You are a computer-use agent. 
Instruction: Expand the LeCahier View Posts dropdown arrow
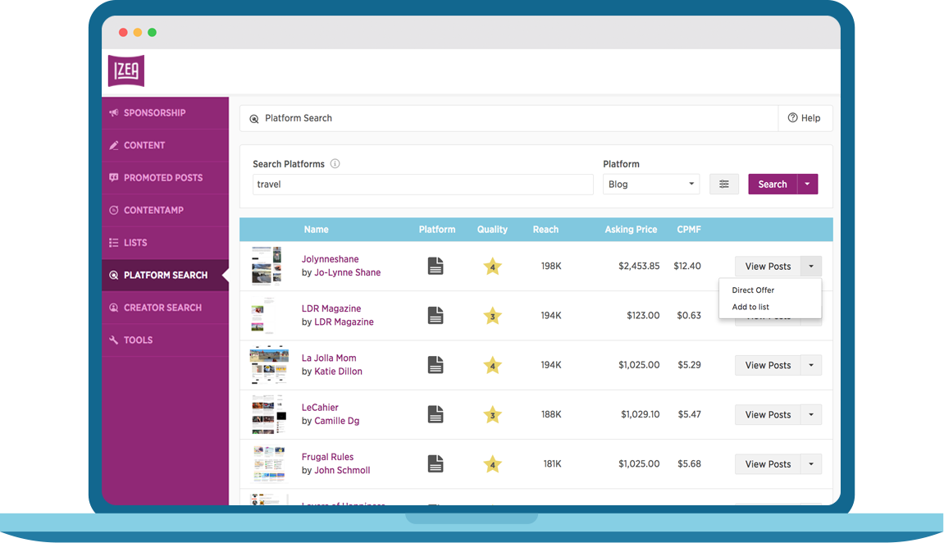tap(811, 414)
